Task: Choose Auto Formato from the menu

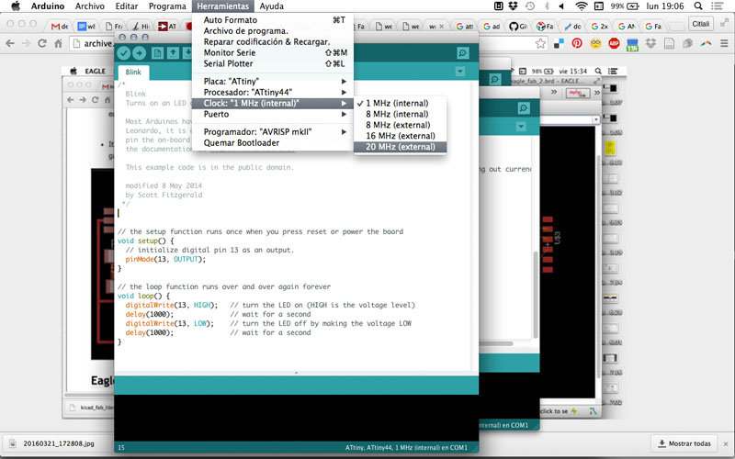Action: [272, 20]
